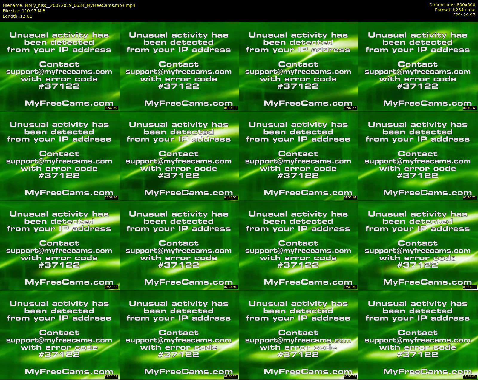The image size is (478, 380).
Task: Click the Dimensions 800x600 text
Action: click(x=452, y=5)
